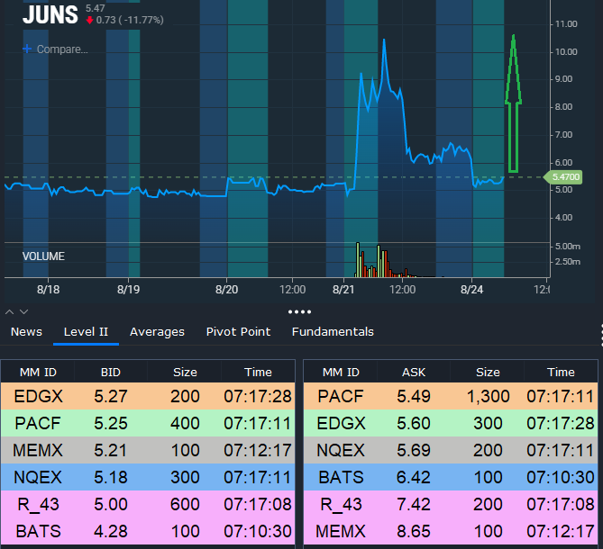Click the 0.73 (-11.77%) price change text
The height and width of the screenshot is (549, 603).
(x=130, y=20)
